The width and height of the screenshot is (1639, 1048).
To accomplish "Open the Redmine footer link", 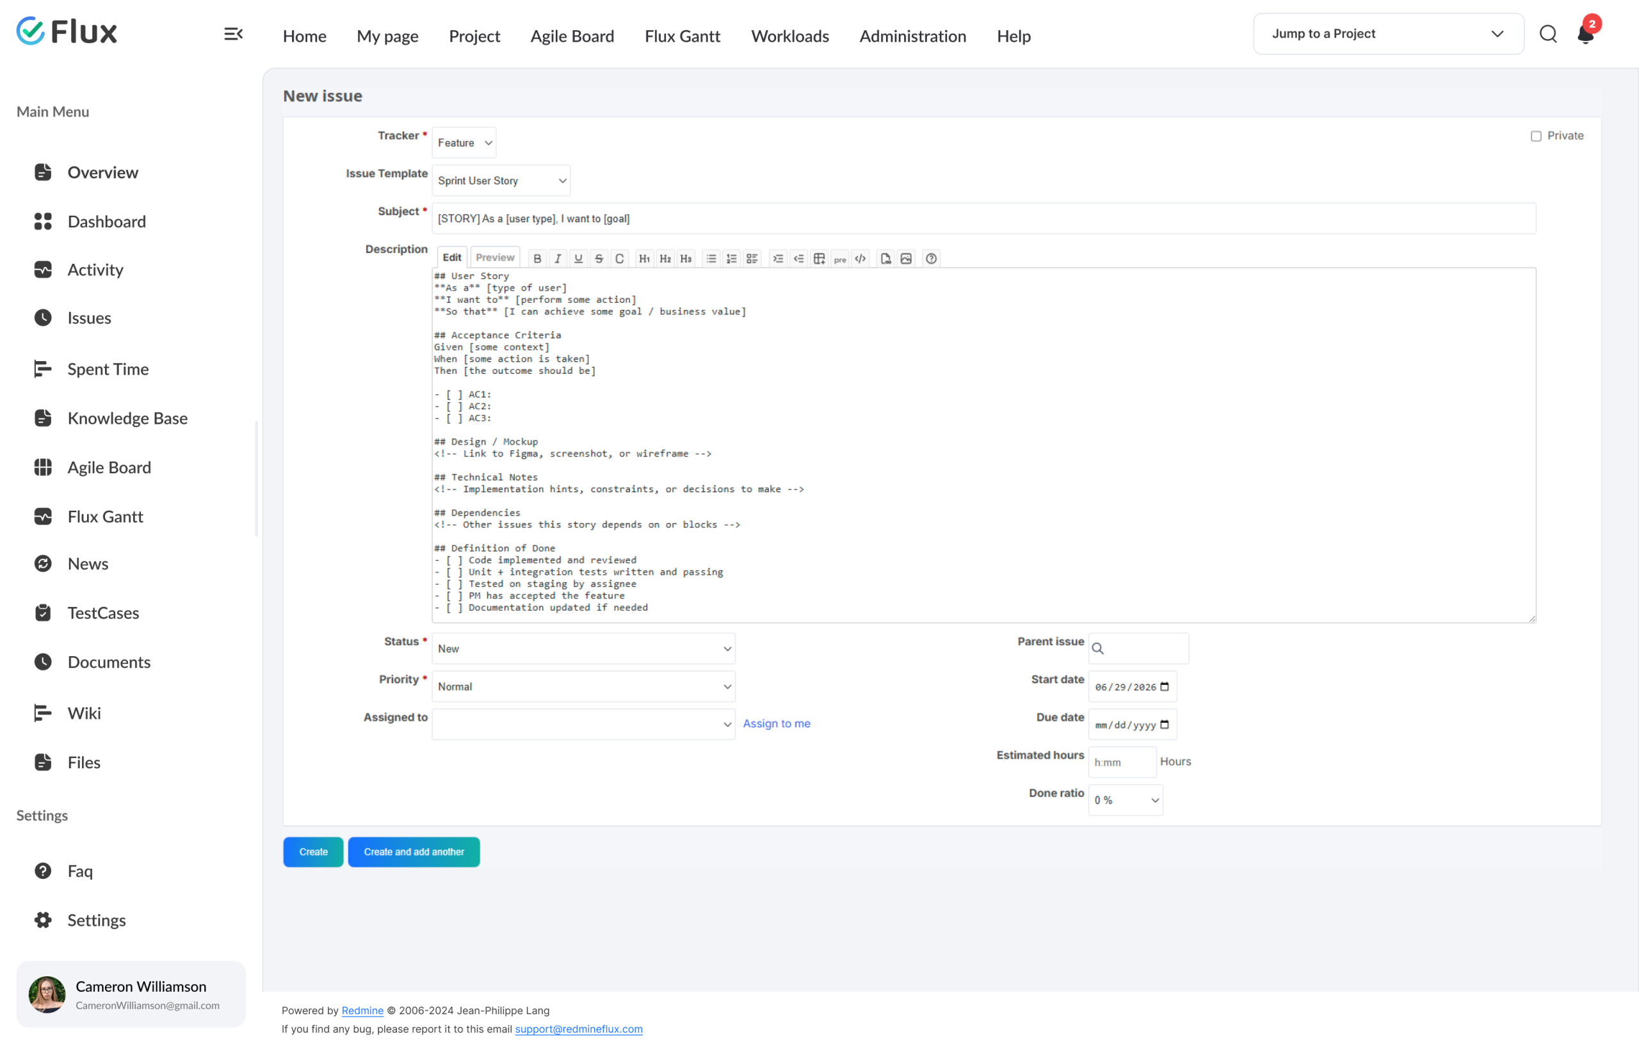I will 362,1011.
